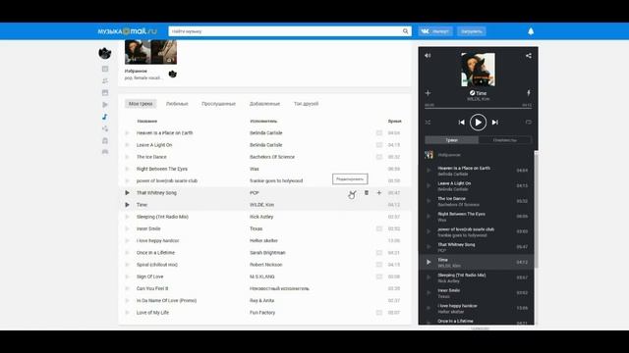629x353 pixels.
Task: Open artist Sarah Brightman link
Action: pyautogui.click(x=267, y=253)
